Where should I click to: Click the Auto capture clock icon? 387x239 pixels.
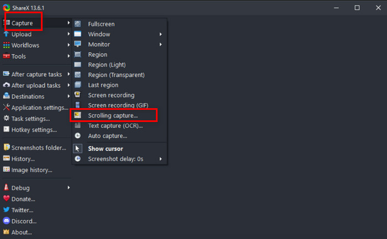[77, 136]
